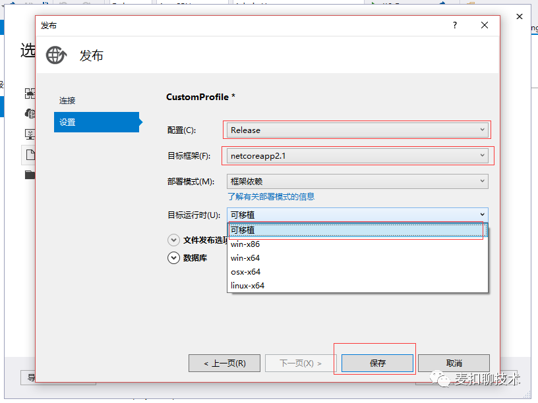Click the 上一页(R) button
Image resolution: width=538 pixels, height=403 pixels.
pos(224,363)
